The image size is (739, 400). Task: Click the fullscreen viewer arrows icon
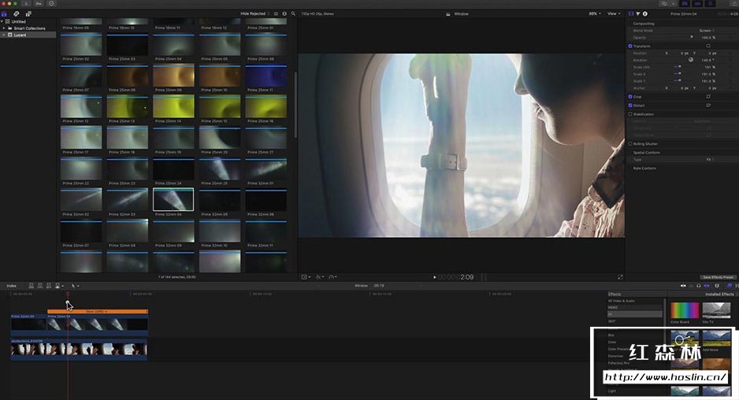(620, 277)
